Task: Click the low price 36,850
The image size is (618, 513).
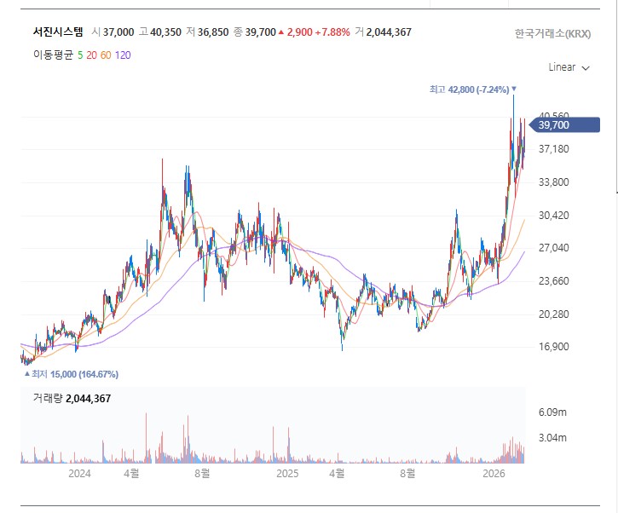Action: [x=213, y=32]
